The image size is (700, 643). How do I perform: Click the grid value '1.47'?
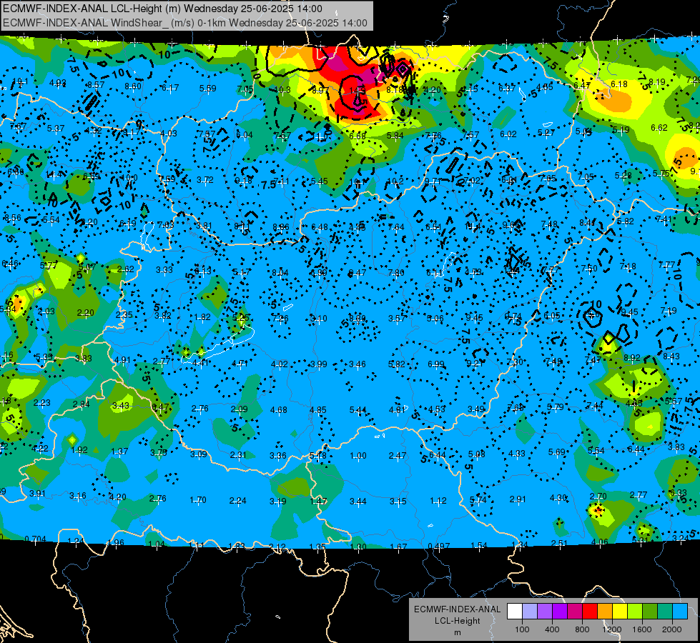point(318,501)
